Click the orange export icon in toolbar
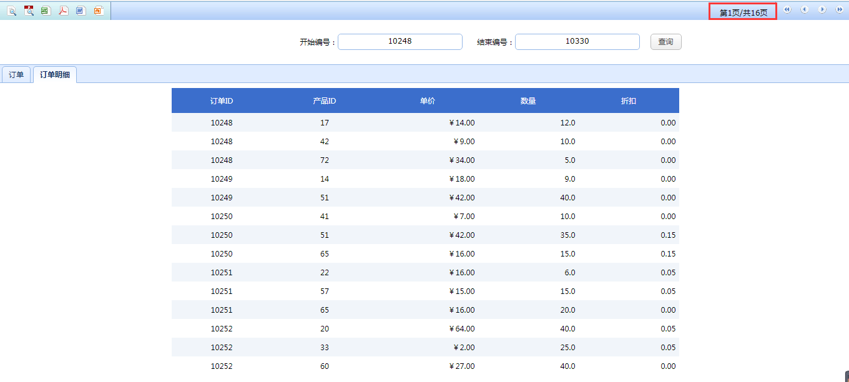Image resolution: width=849 pixels, height=382 pixels. tap(98, 11)
